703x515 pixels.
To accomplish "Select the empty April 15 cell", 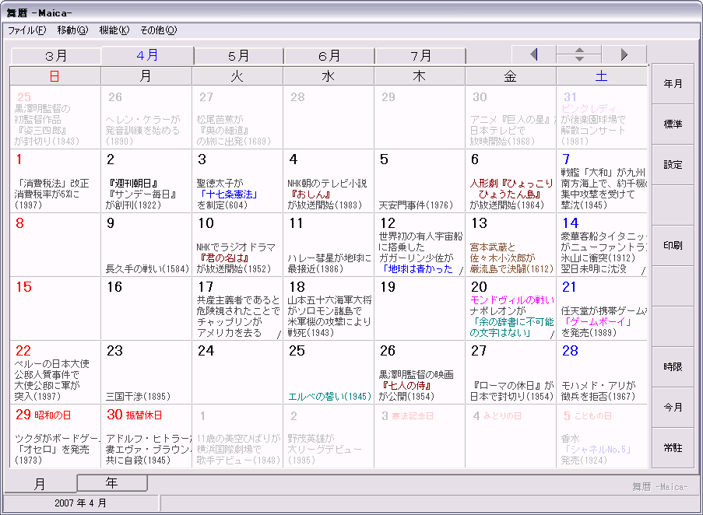I will click(x=55, y=309).
